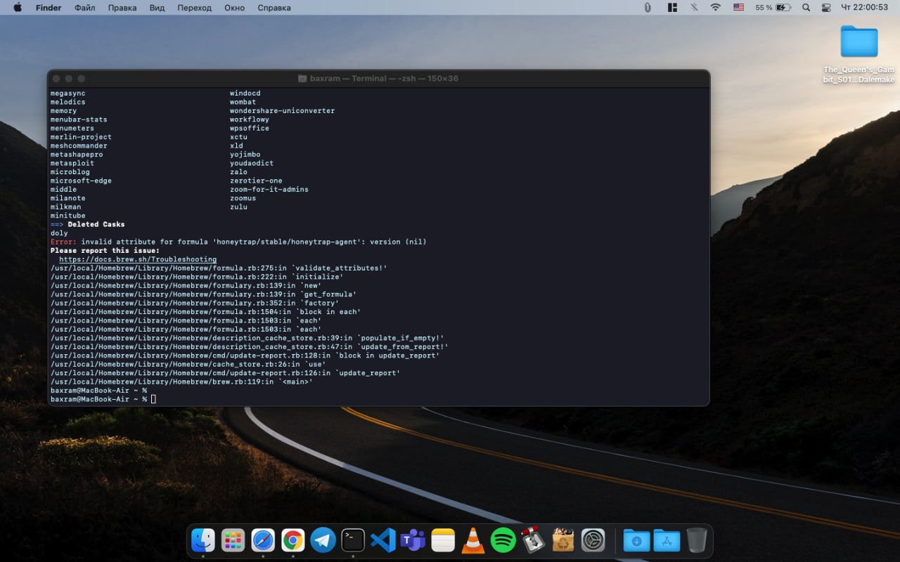Open Microsoft Teams from the Dock
Viewport: 900px width, 562px height.
pos(413,540)
